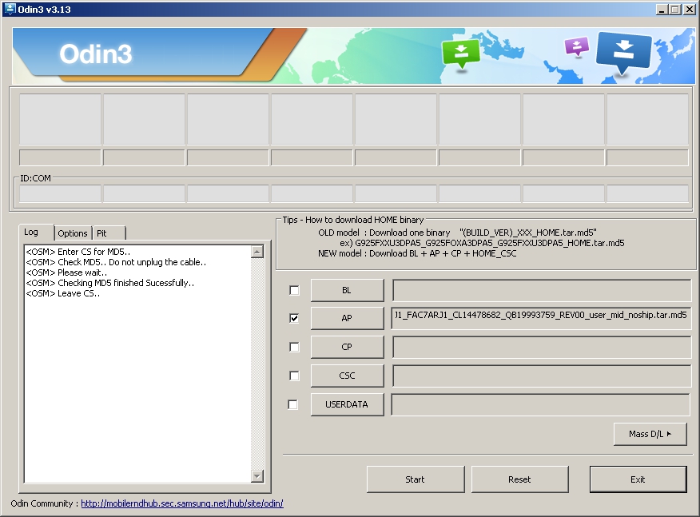This screenshot has height=517, width=700.
Task: Click log line 'Enter CS for MD5..'
Action: tap(78, 252)
